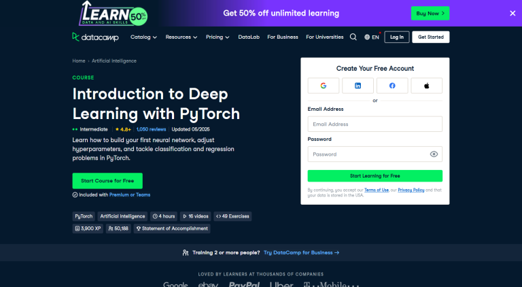Click the DataCamp logo
The width and height of the screenshot is (522, 287).
pos(95,37)
